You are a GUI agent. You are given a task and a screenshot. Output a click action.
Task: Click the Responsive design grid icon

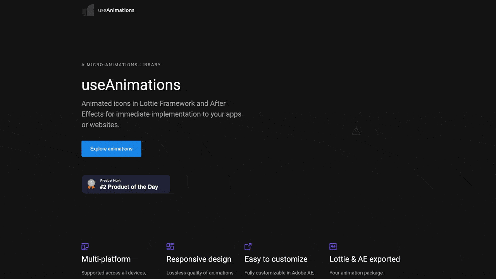170,246
